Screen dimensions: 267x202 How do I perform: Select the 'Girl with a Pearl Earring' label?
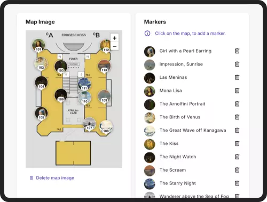(185, 51)
